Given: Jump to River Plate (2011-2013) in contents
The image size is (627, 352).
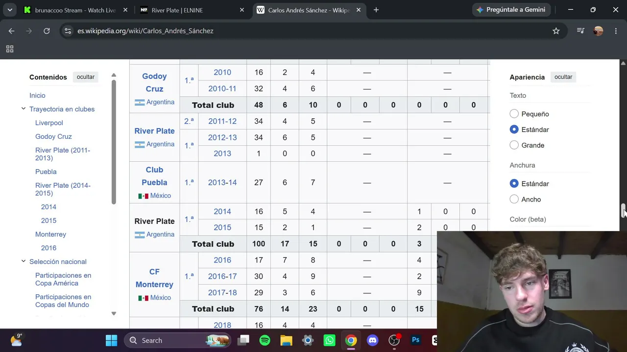Looking at the screenshot, I should (63, 154).
